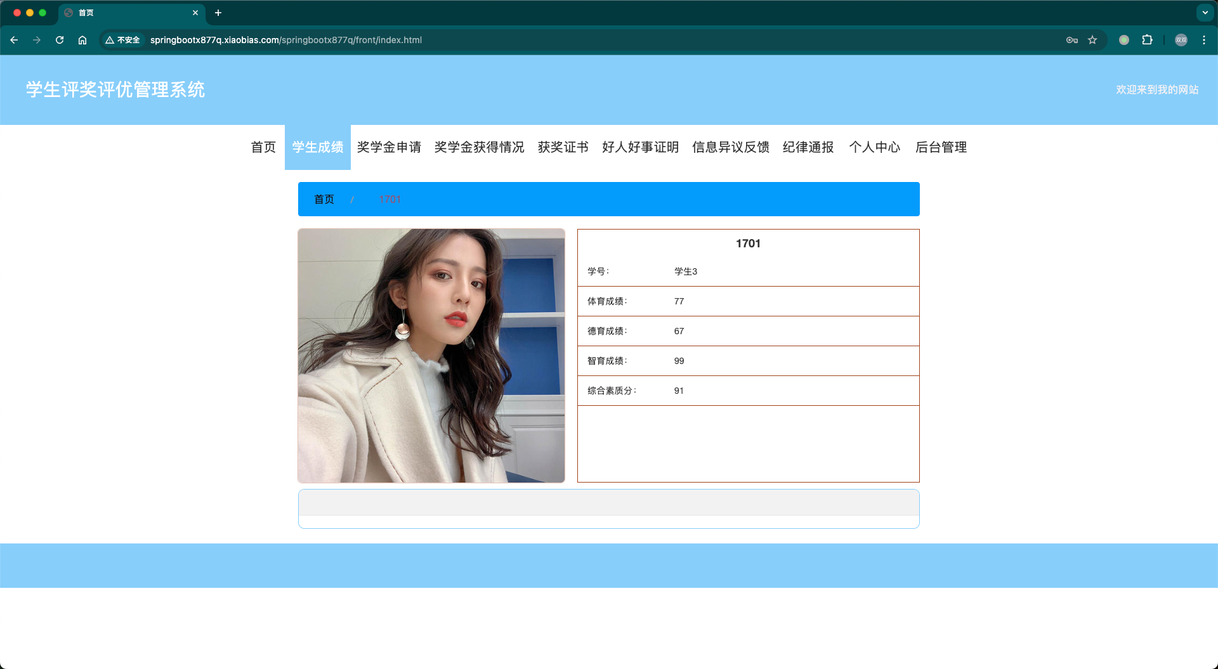The image size is (1218, 669).
Task: Open the Chrome three-dot menu
Action: 1204,40
